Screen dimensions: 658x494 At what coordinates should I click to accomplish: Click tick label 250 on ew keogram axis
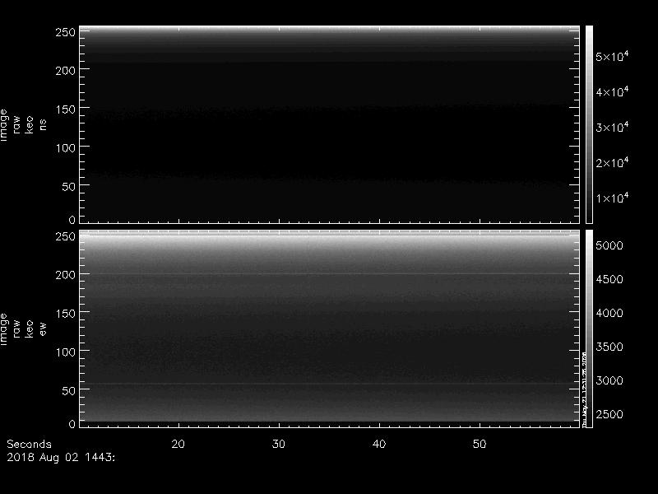(x=66, y=236)
